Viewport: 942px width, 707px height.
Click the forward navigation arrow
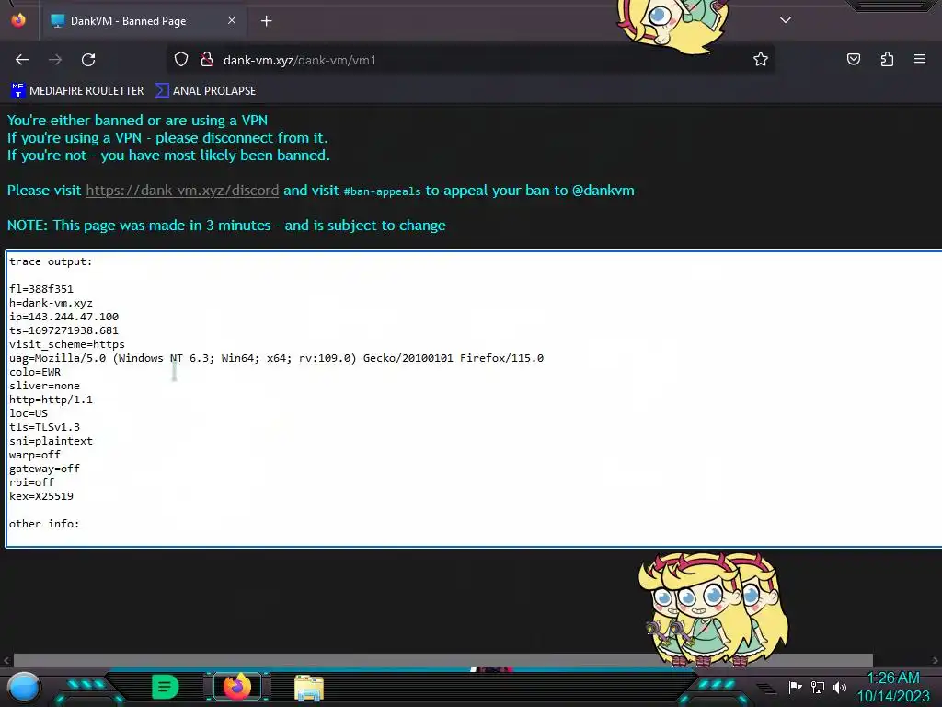(54, 60)
